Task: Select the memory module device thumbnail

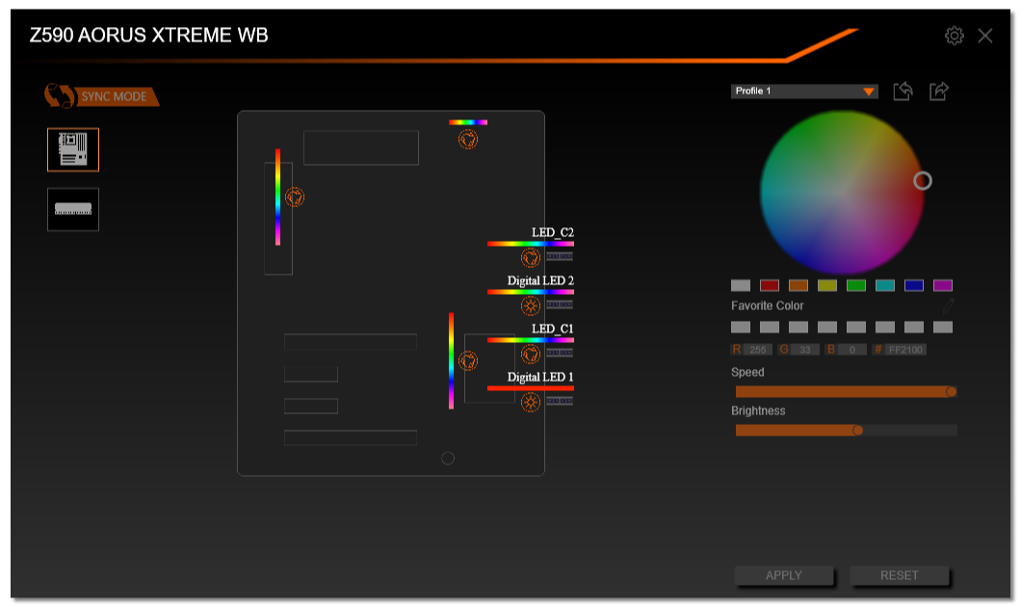Action: coord(73,209)
